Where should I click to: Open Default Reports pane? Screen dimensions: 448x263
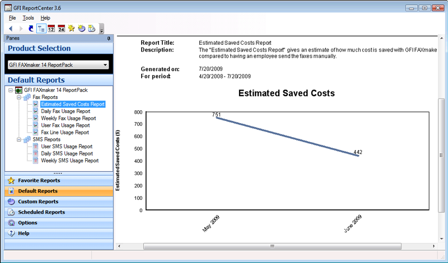coord(59,191)
